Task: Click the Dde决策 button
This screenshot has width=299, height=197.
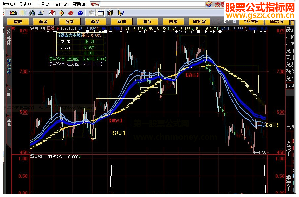Action: 251,22
